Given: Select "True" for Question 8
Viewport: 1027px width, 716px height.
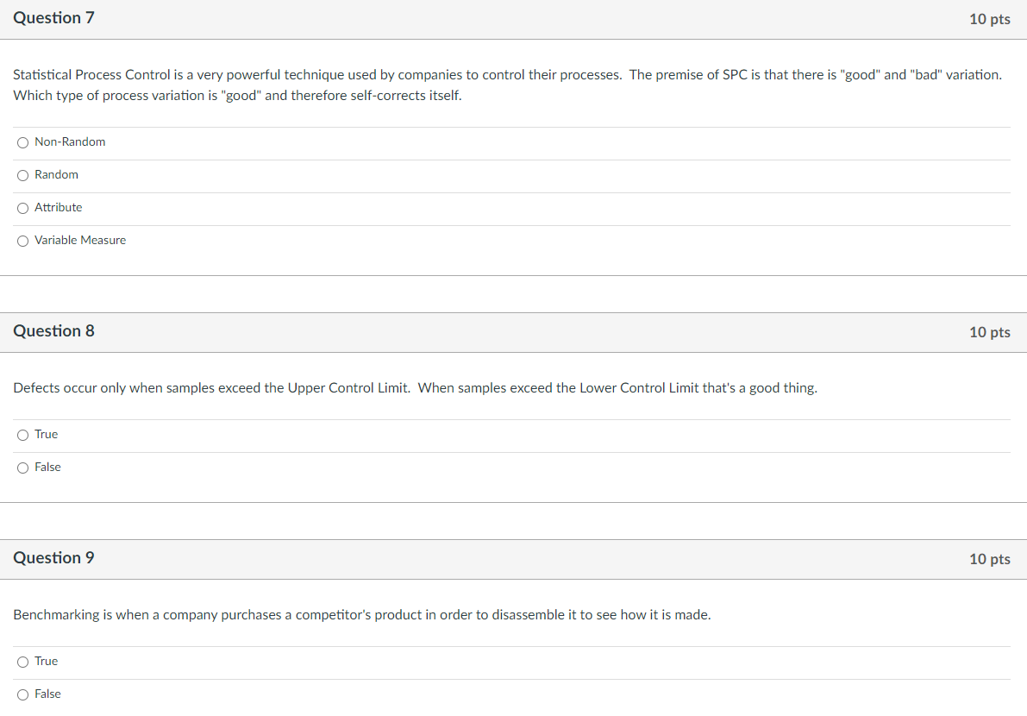Looking at the screenshot, I should coord(22,435).
